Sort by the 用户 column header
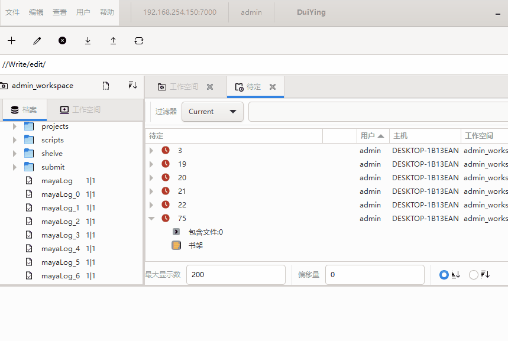The width and height of the screenshot is (508, 341). tap(372, 136)
